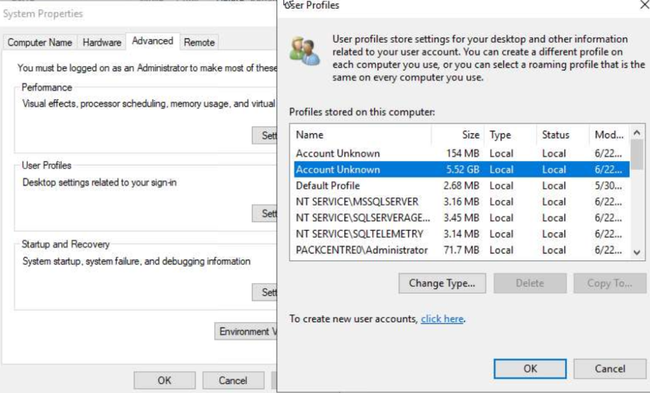Click Cancel in User Profiles dialog

(610, 368)
